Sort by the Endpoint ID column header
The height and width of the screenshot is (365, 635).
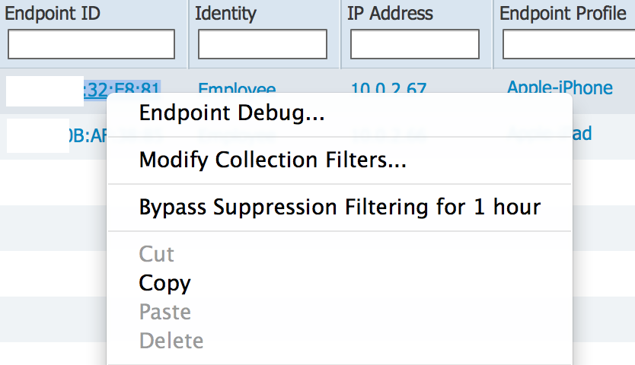(53, 14)
